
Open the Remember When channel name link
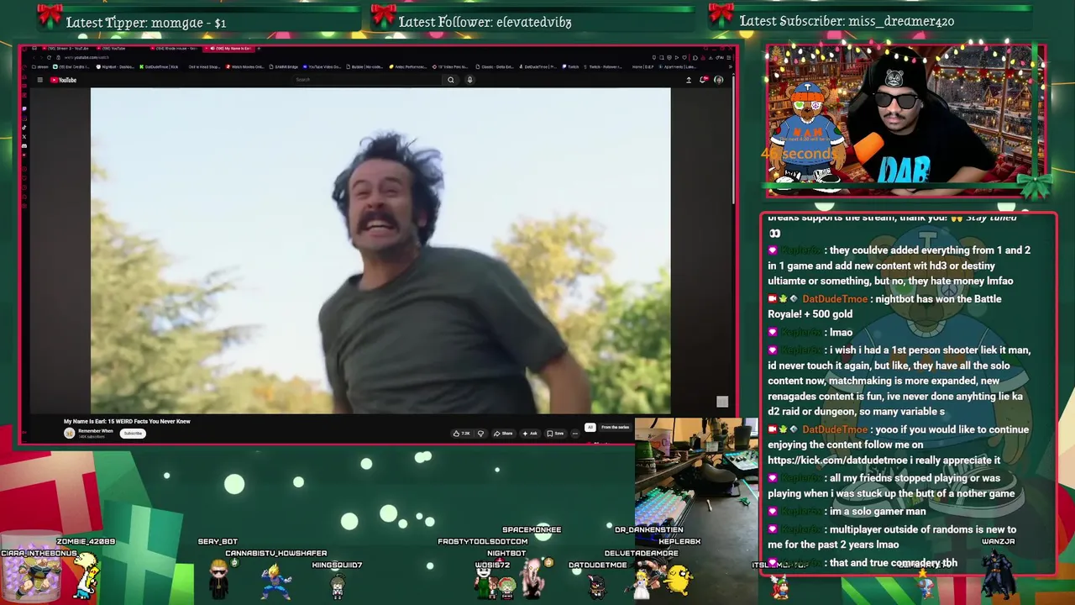click(x=96, y=430)
